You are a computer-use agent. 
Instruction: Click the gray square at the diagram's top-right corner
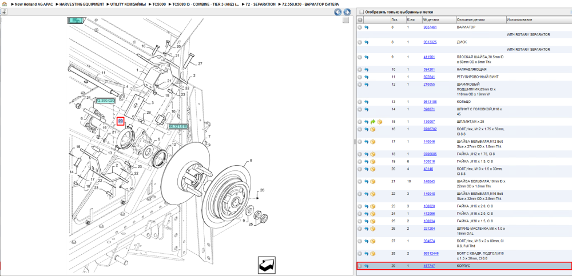coord(345,21)
